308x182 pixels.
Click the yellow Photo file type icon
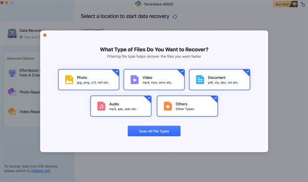click(x=69, y=80)
